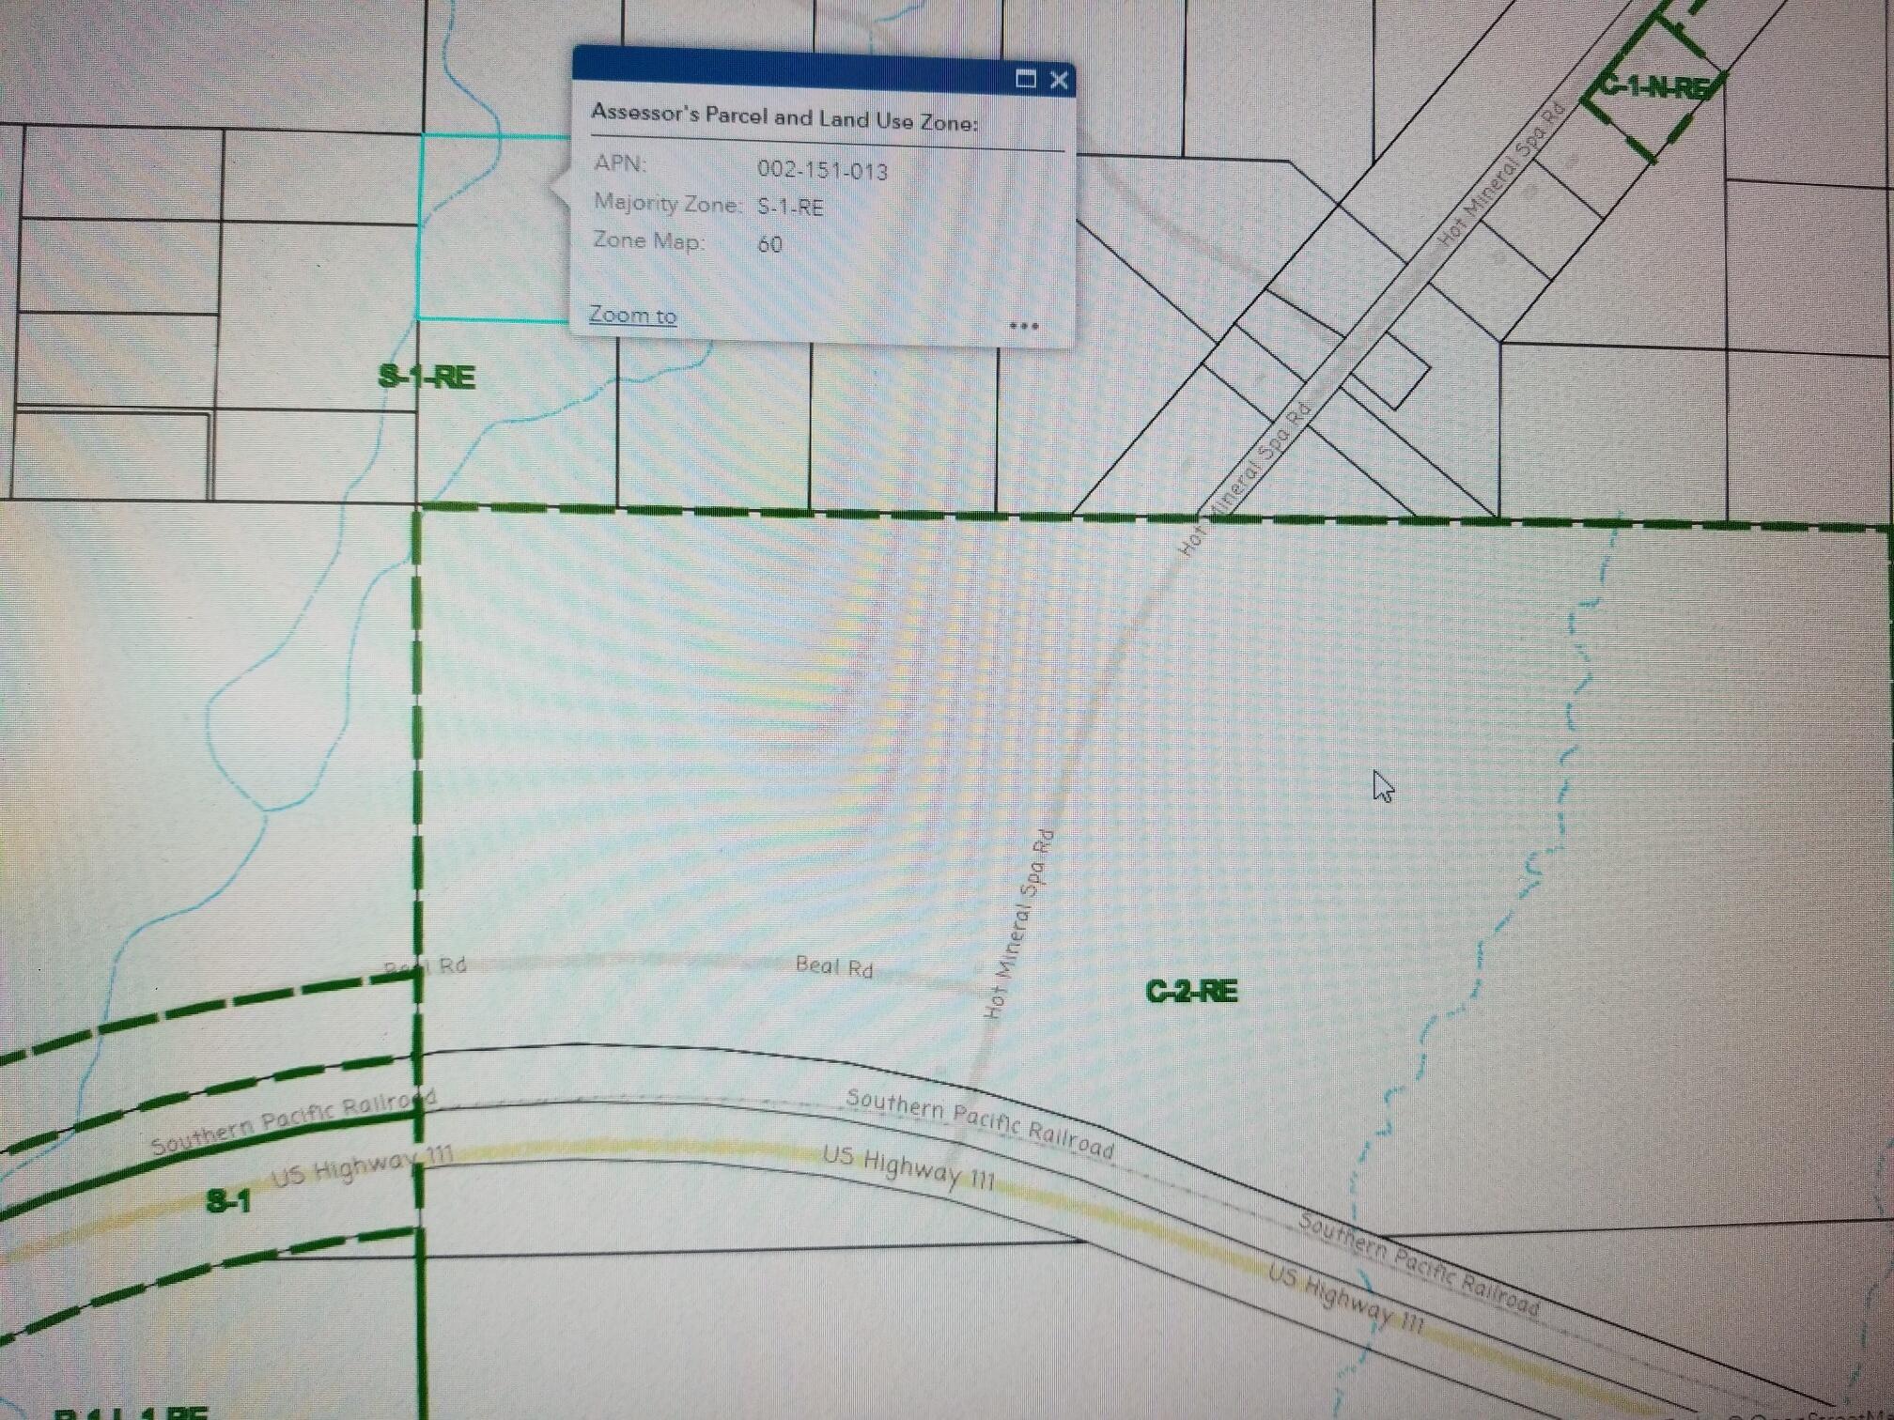Click lower-right US Highway 111 label
This screenshot has height=1420, width=1894.
pyautogui.click(x=1345, y=1300)
